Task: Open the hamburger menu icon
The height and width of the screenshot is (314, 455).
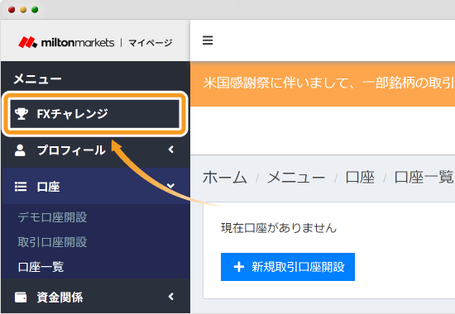Action: click(x=208, y=40)
